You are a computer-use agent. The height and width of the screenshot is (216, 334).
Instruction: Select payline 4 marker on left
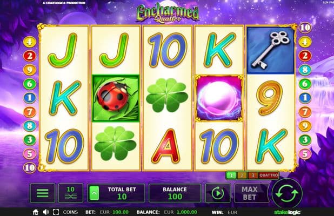[29, 42]
